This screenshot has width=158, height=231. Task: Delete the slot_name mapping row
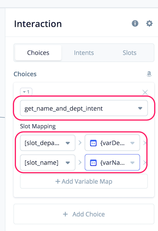pos(145,163)
